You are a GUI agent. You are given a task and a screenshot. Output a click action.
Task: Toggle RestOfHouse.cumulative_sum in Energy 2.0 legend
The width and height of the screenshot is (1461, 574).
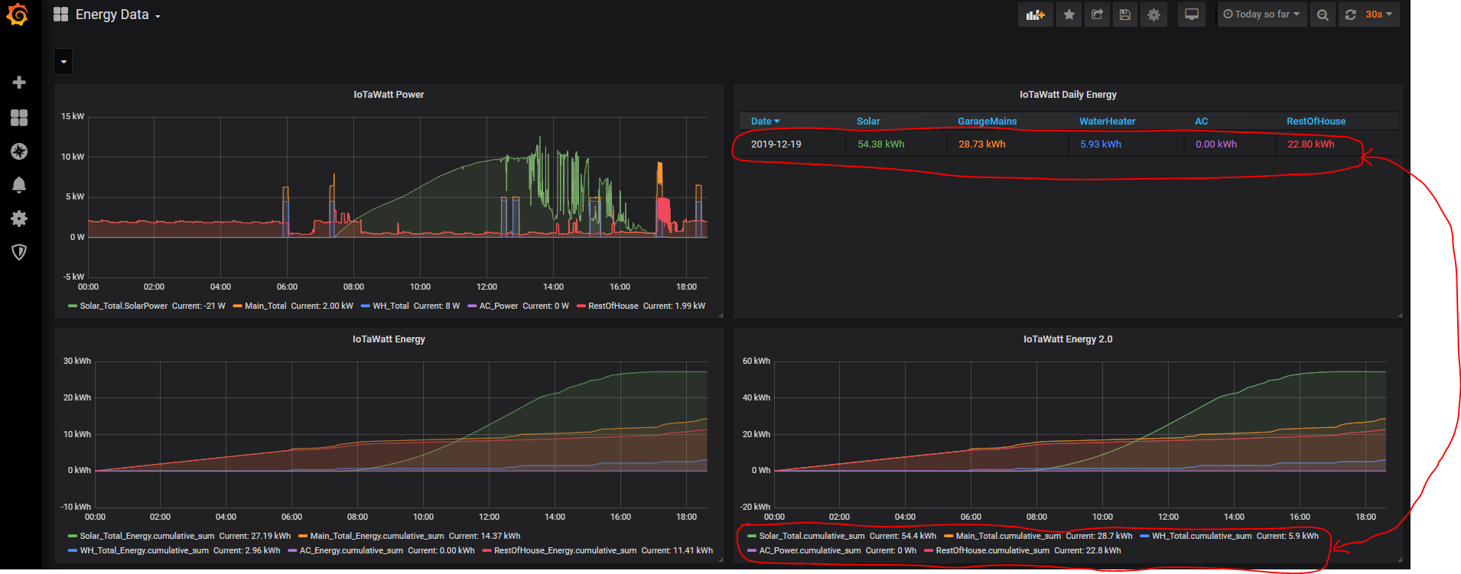click(x=992, y=551)
